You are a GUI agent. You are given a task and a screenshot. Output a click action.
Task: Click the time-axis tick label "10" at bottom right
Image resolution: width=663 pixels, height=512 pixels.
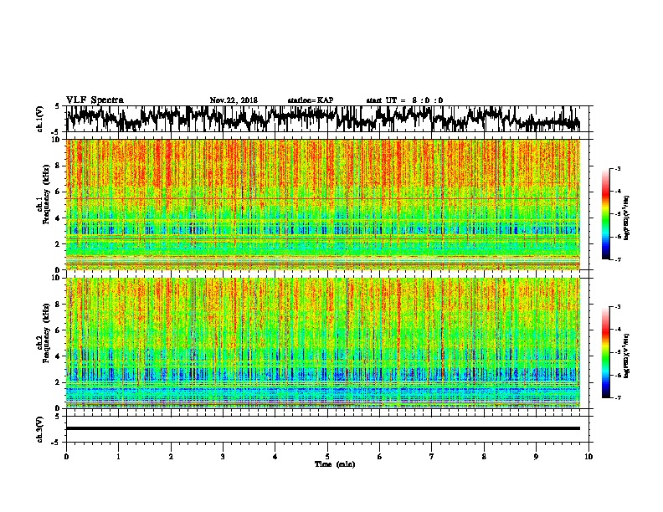pyautogui.click(x=588, y=457)
